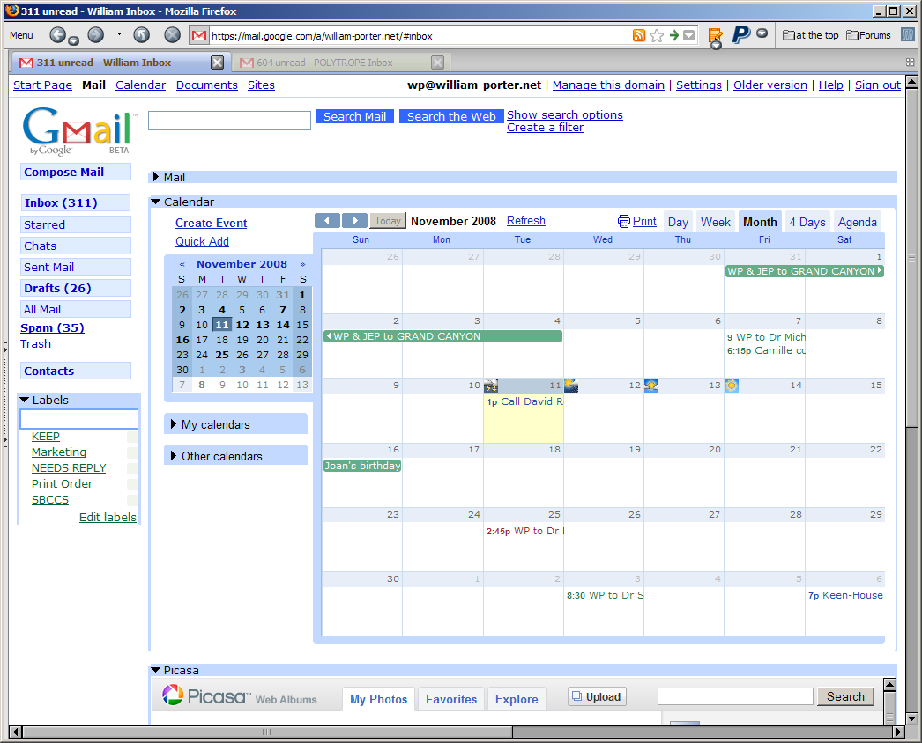922x743 pixels.
Task: Open Inbox (311)
Action: (75, 202)
